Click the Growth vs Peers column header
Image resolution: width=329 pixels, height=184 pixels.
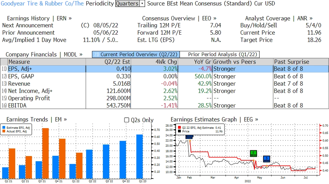pos(243,62)
